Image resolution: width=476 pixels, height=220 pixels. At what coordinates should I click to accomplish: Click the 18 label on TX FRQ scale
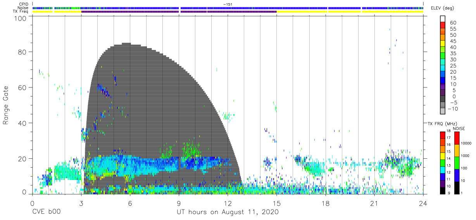coord(449,131)
